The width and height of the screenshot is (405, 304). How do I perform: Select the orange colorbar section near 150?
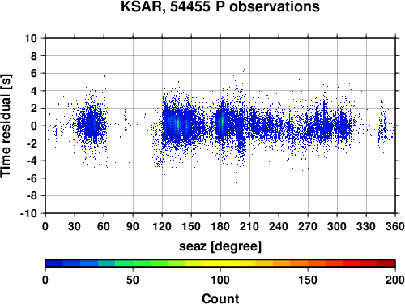click(308, 263)
